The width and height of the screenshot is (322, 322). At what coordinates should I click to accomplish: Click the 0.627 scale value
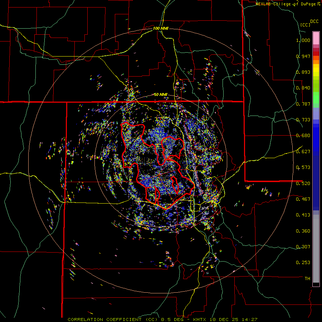click(x=303, y=152)
